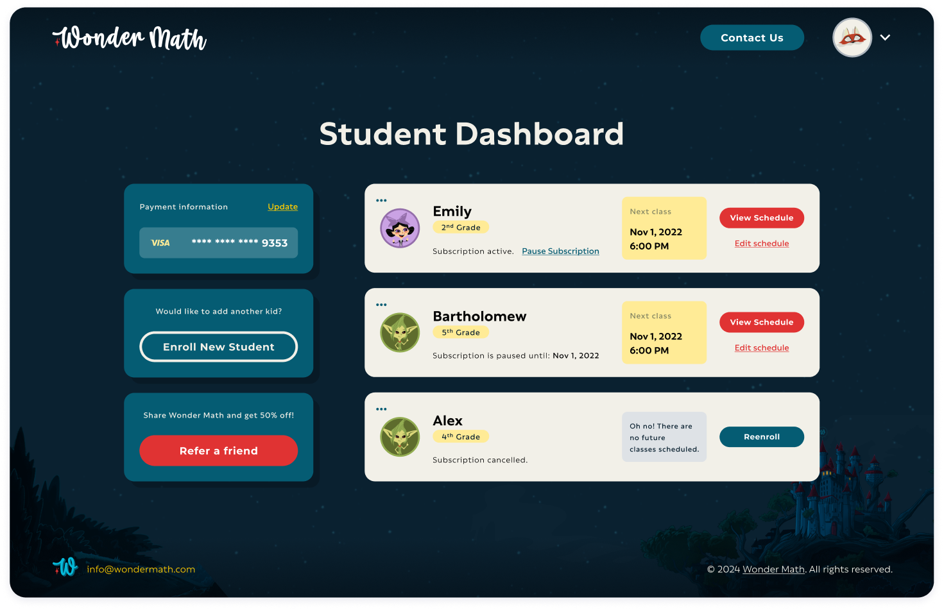Image resolution: width=944 pixels, height=610 pixels.
Task: Click Emily's purple avatar image
Action: (x=400, y=228)
